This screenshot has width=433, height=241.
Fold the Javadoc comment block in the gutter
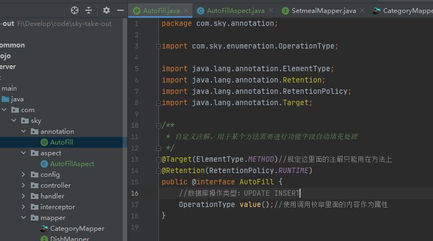(158, 126)
